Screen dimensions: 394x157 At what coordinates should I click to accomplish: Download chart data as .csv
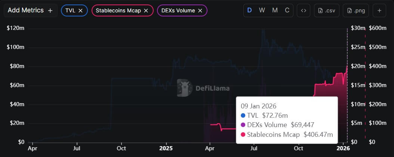(x=327, y=10)
